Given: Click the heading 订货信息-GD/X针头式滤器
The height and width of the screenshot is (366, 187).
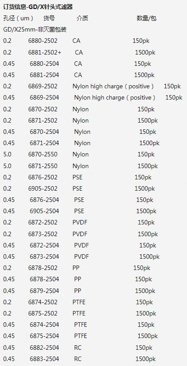Looking at the screenshot, I should click(38, 7).
